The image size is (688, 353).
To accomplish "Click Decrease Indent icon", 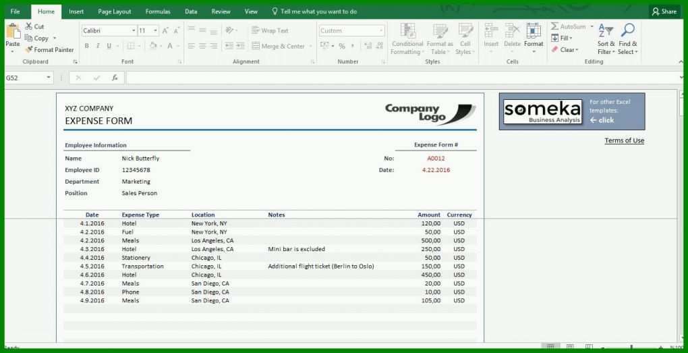I will [x=229, y=46].
